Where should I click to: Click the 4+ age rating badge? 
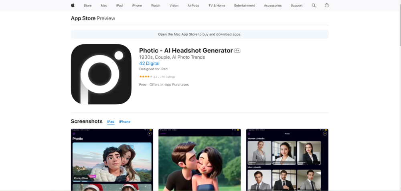[237, 51]
